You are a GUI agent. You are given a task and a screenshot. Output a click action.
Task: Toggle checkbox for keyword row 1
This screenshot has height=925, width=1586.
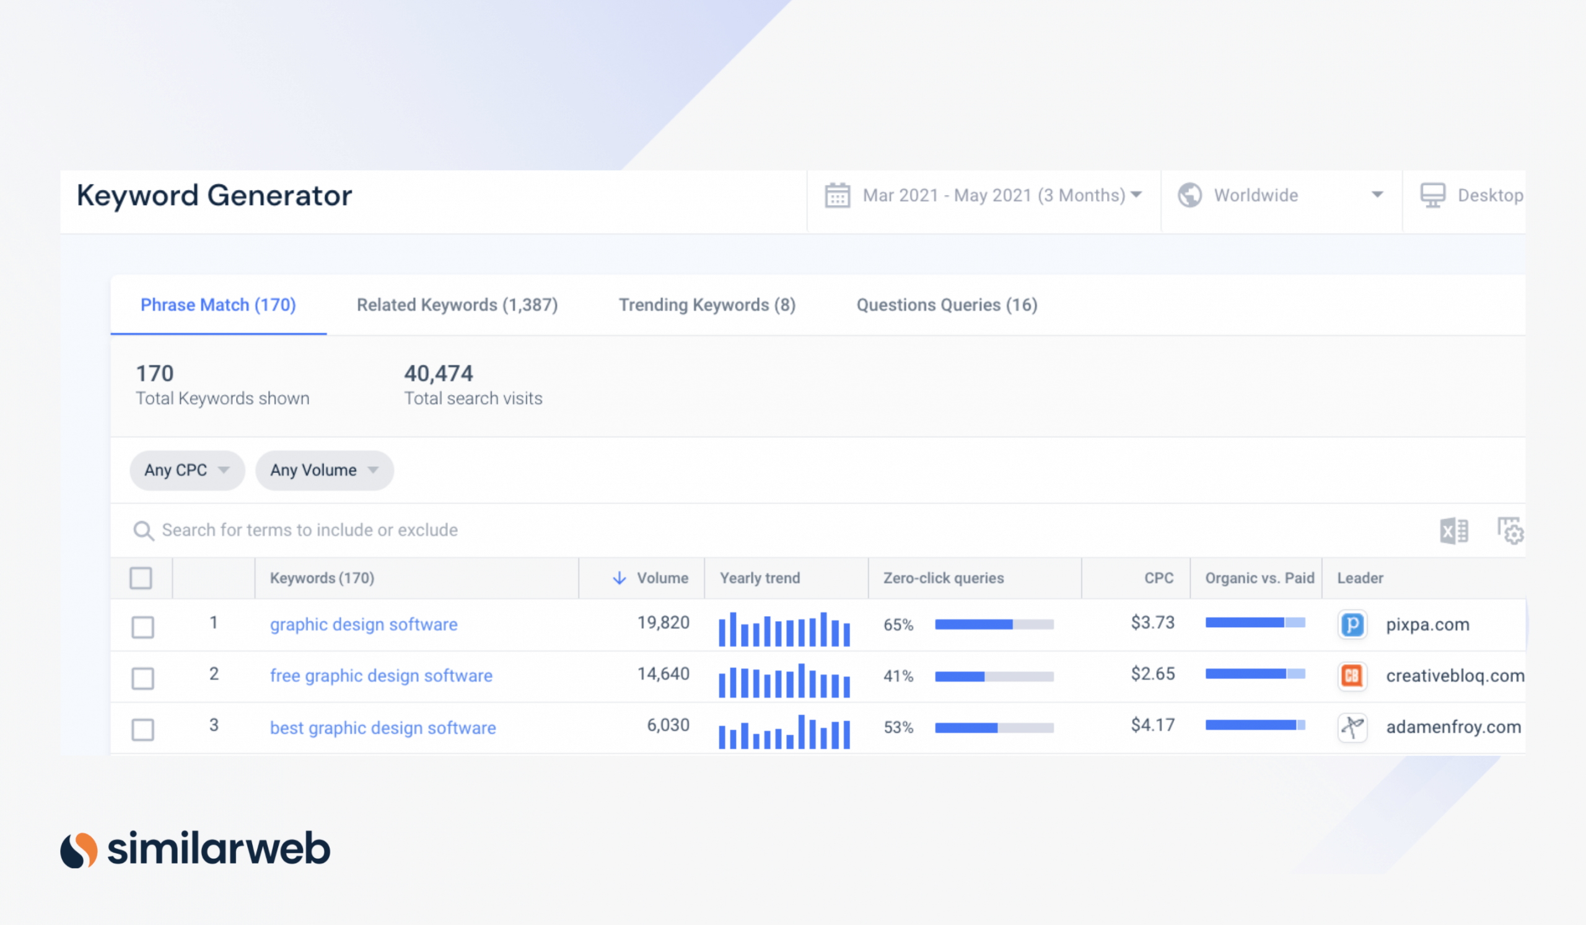coord(142,624)
